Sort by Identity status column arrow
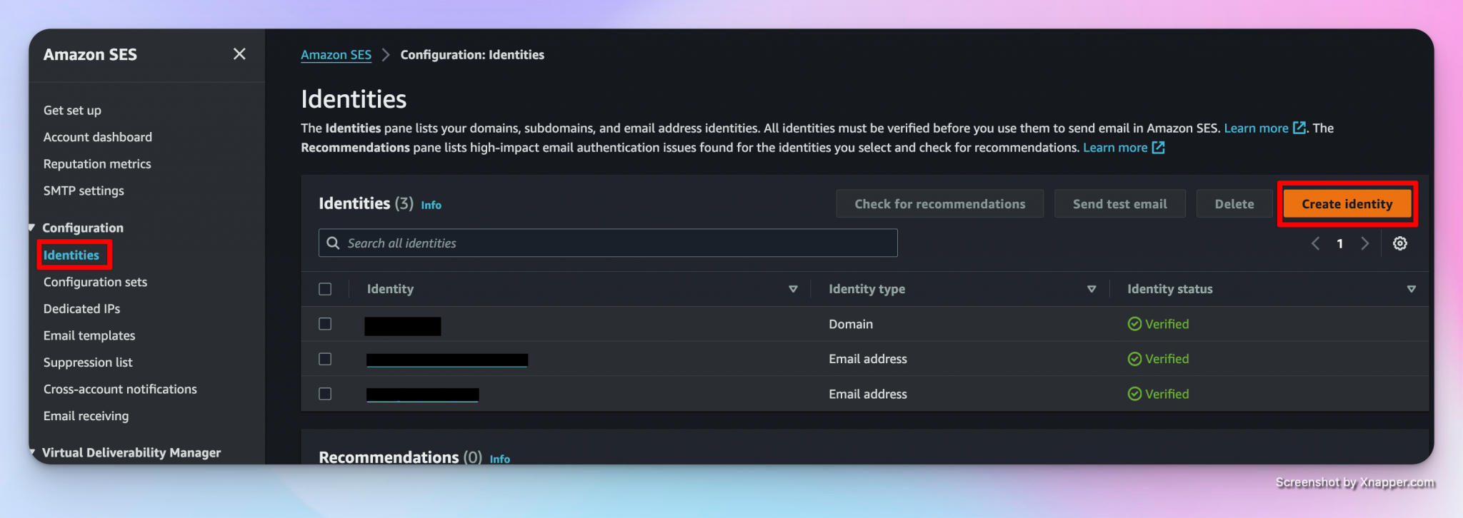This screenshot has width=1463, height=518. [1411, 289]
